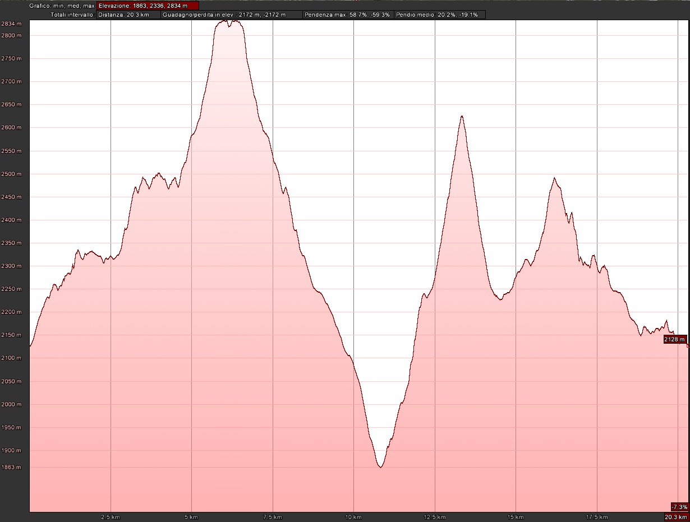Click the 2128 m cursor elevation tag

[674, 339]
